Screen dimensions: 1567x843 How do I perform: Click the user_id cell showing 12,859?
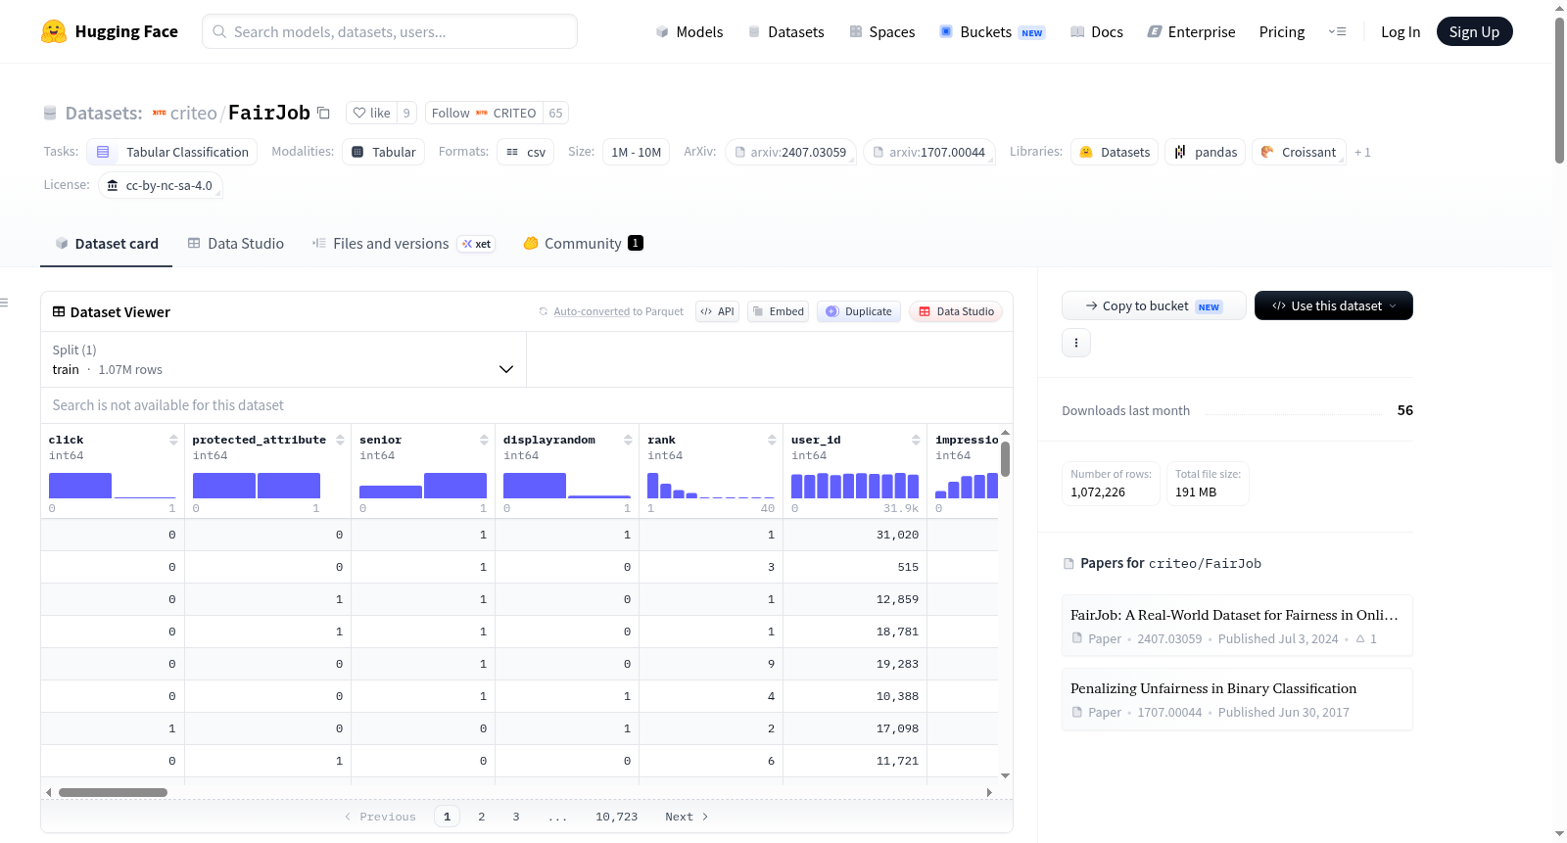[855, 599]
